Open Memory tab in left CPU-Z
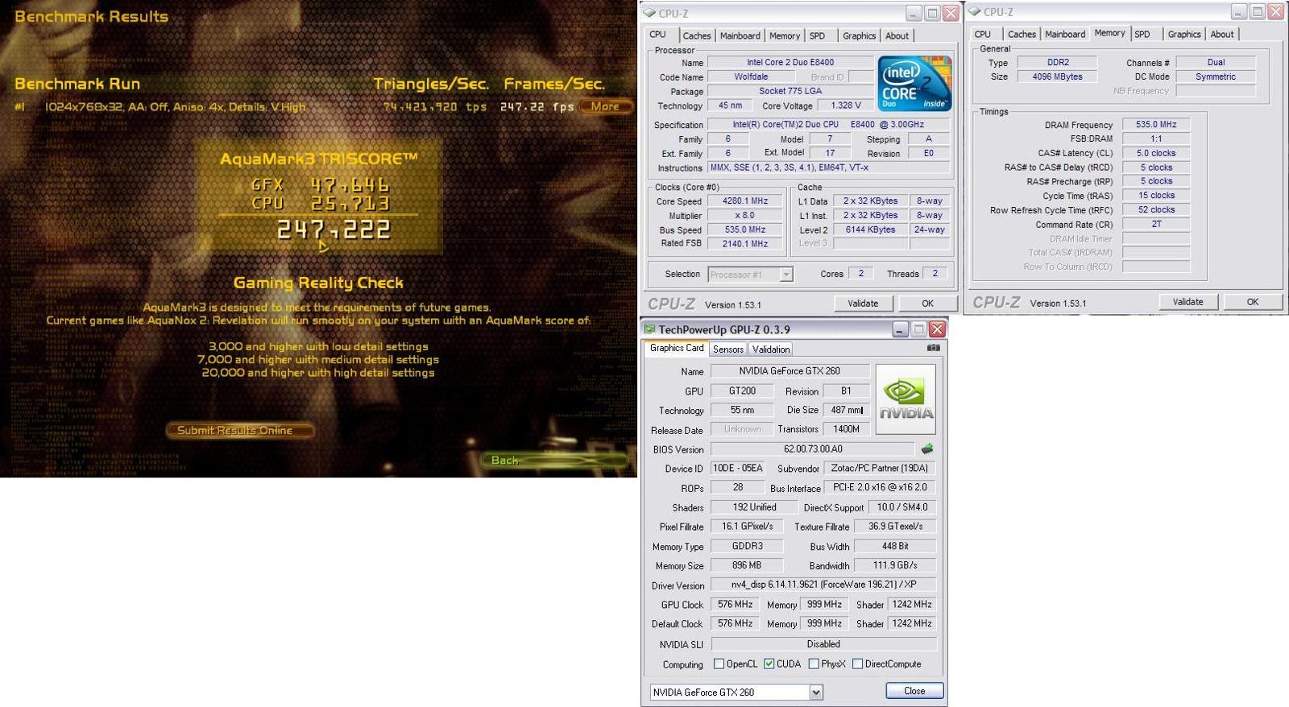The image size is (1289, 707). tap(784, 35)
